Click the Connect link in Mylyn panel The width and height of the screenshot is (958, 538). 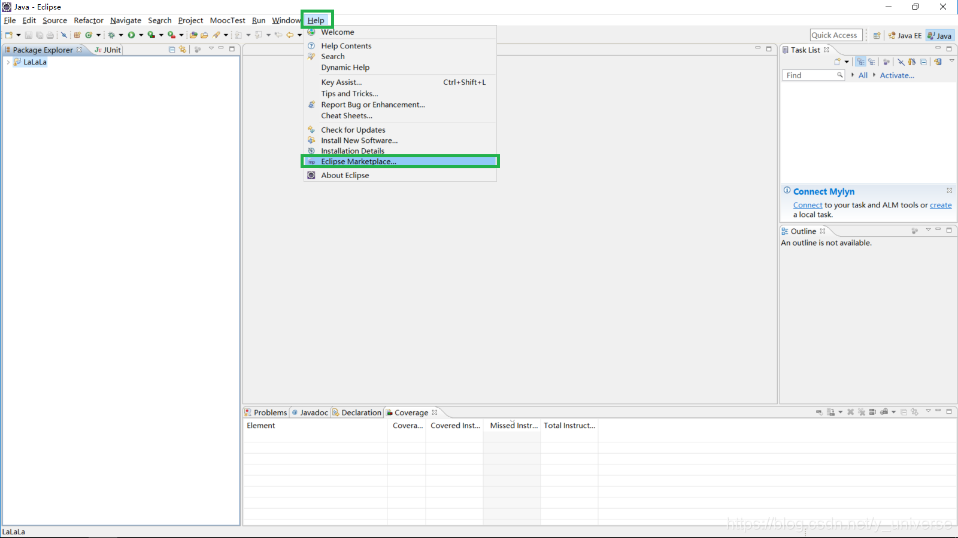(808, 205)
